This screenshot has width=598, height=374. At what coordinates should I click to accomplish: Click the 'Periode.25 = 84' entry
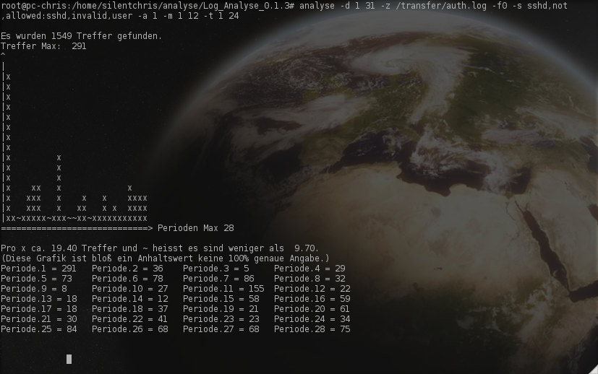[39, 329]
